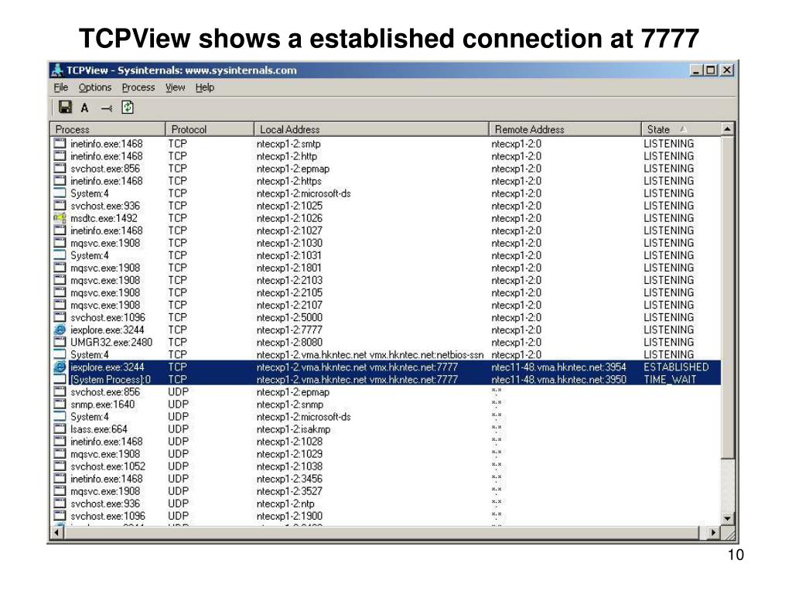
Task: Click the msdtc.exe:1492 process icon
Action: 60,218
